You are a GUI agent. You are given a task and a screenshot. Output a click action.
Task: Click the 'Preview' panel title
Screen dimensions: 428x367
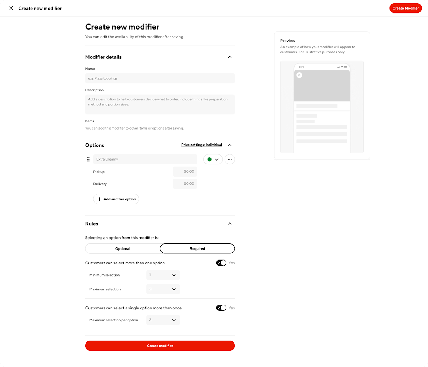click(x=288, y=41)
